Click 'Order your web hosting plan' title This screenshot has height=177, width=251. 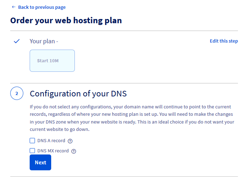click(x=66, y=20)
